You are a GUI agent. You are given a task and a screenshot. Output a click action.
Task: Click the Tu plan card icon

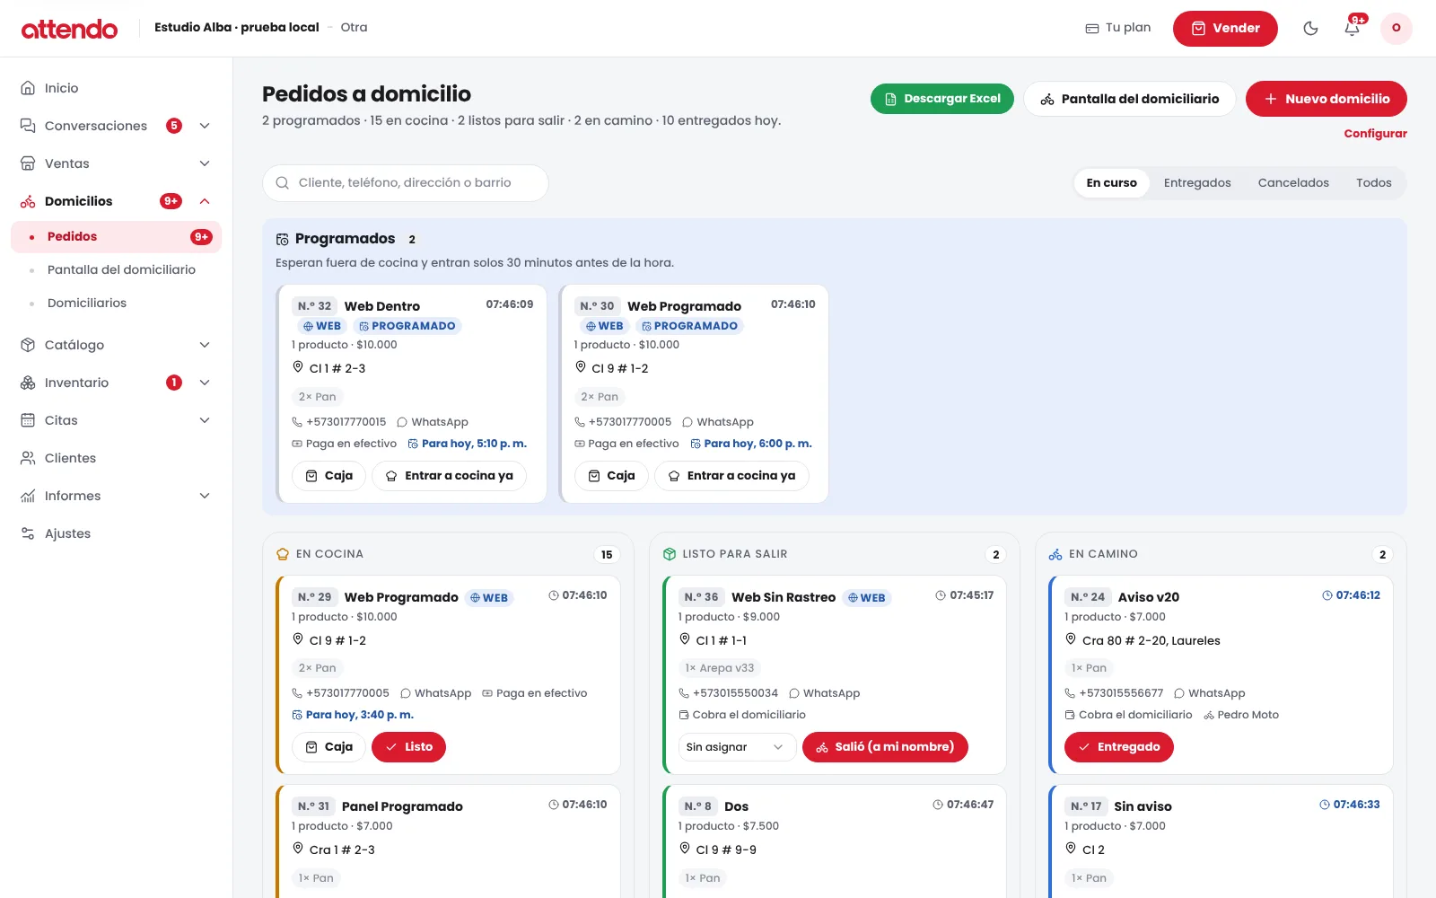(x=1092, y=28)
